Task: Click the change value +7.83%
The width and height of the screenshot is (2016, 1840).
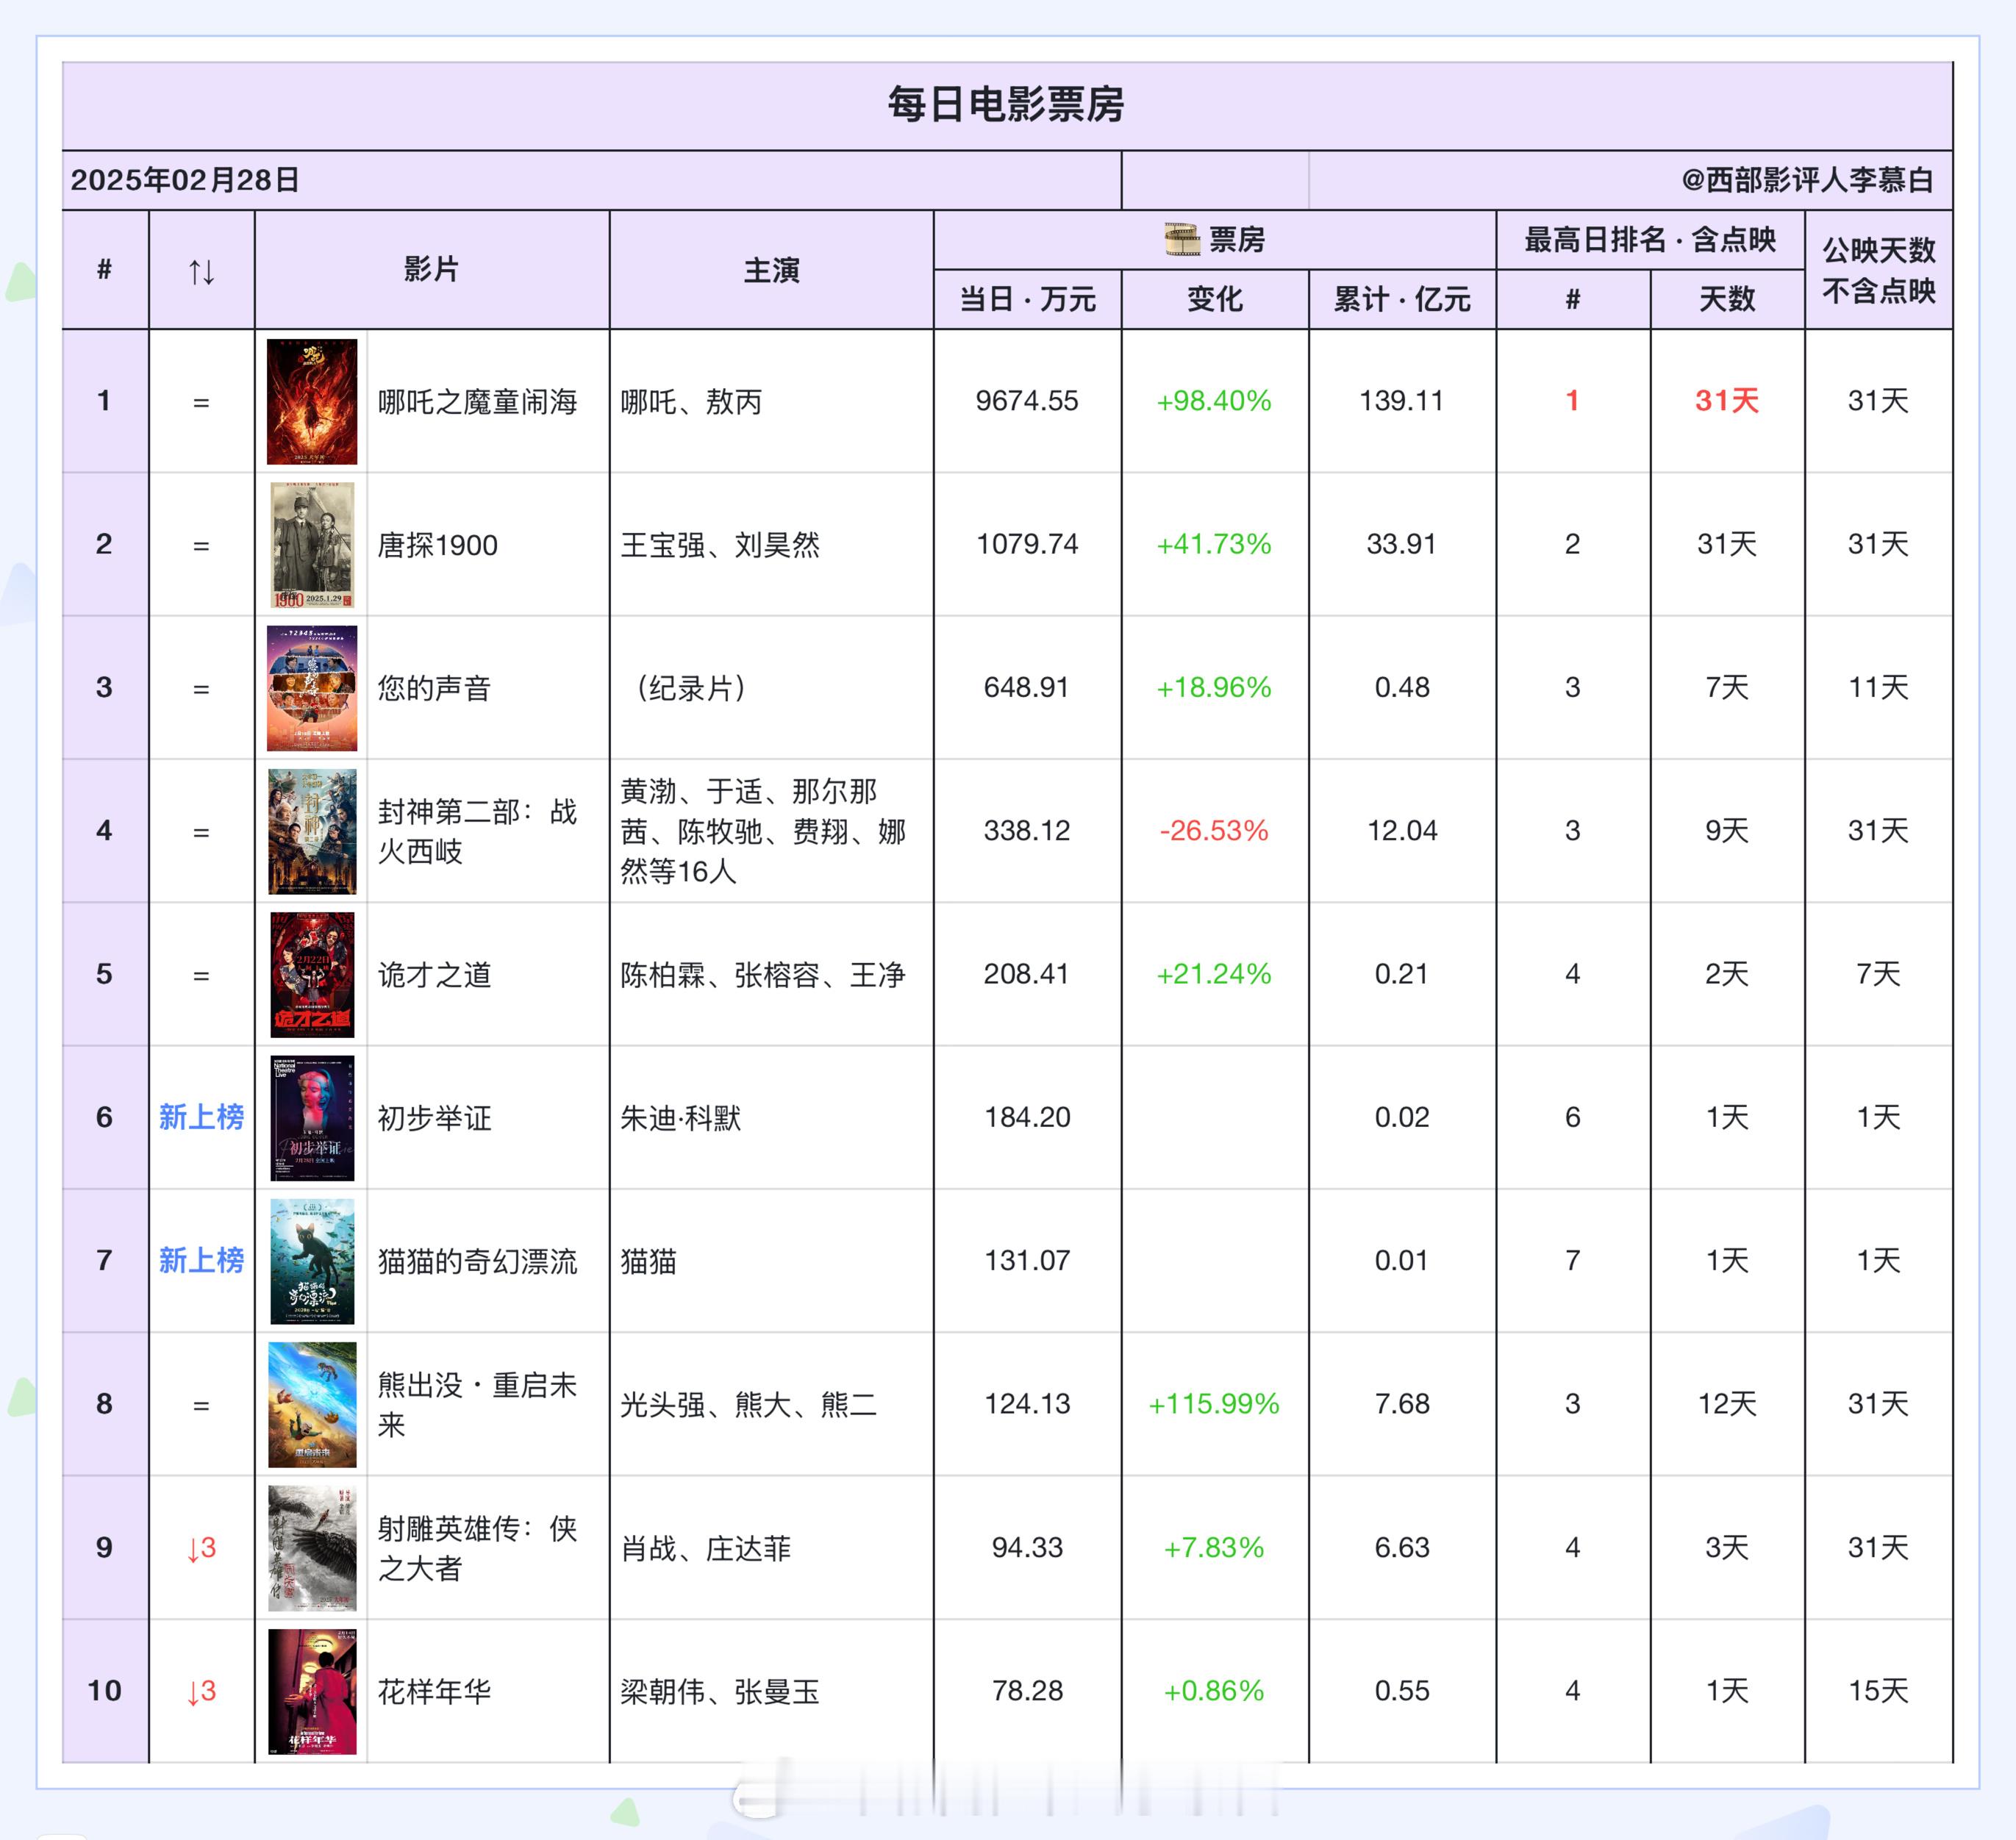Action: (x=1214, y=1547)
